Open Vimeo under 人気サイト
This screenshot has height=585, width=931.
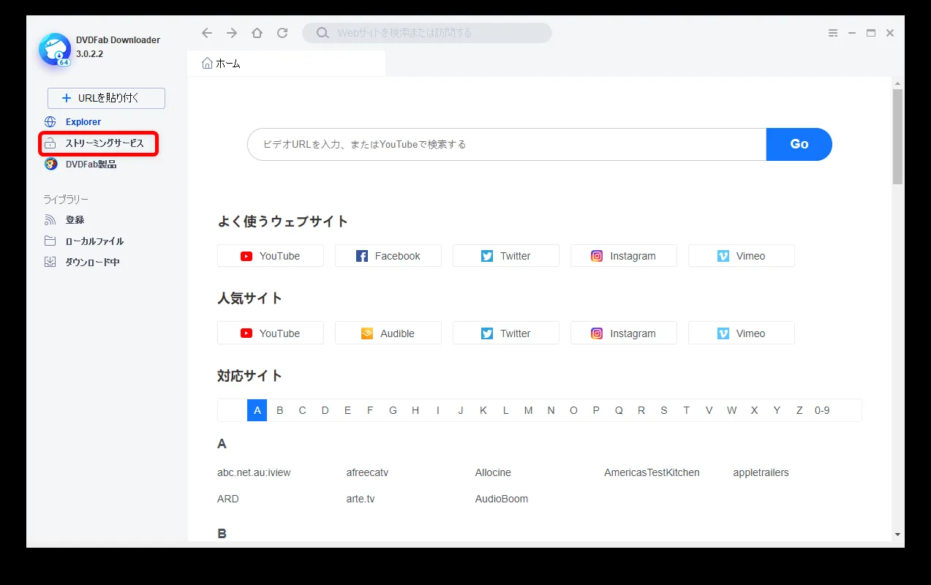pyautogui.click(x=742, y=333)
